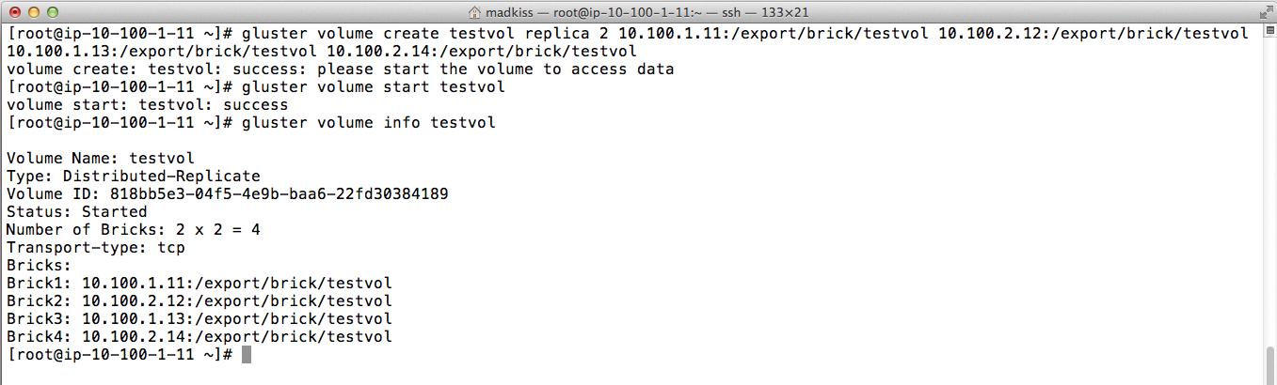This screenshot has width=1277, height=385.
Task: Click the 'Type: Distributed-Replicate' line
Action: [133, 177]
